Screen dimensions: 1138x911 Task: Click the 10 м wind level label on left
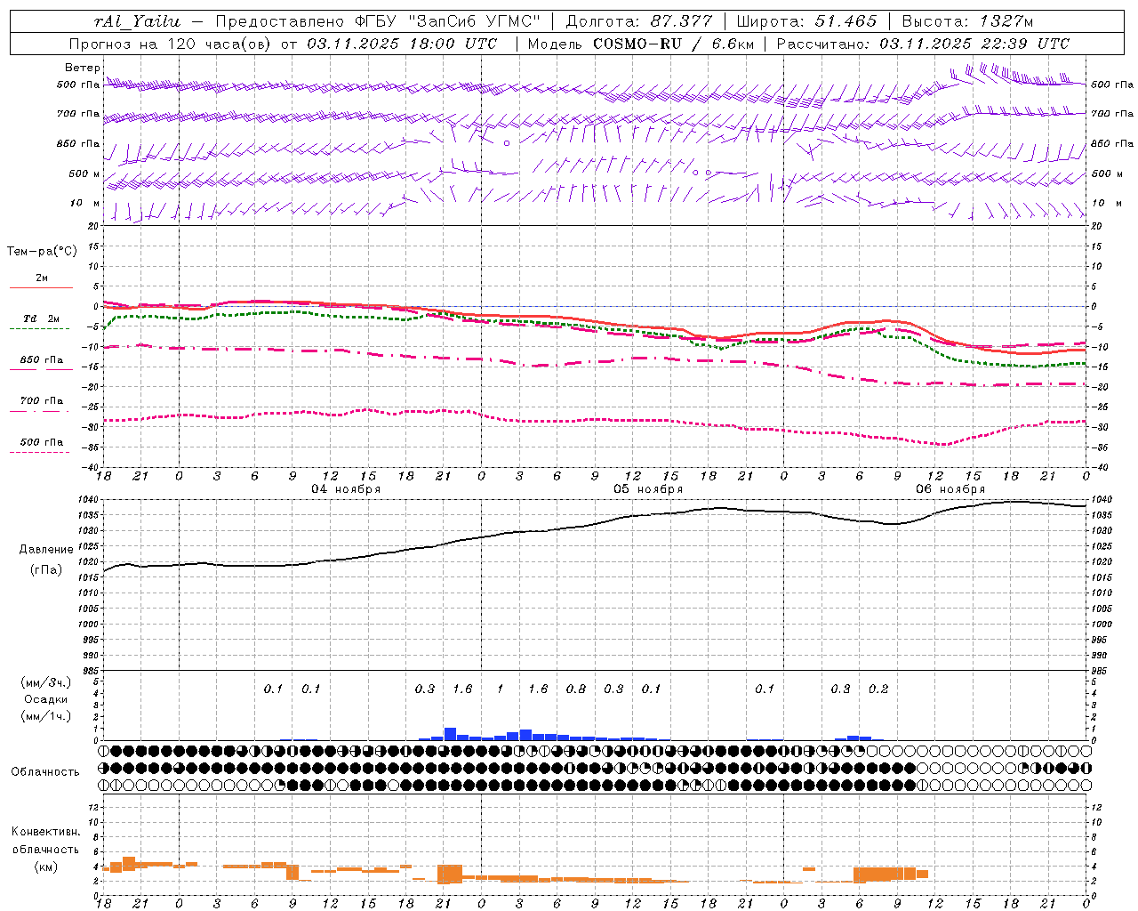(x=85, y=204)
